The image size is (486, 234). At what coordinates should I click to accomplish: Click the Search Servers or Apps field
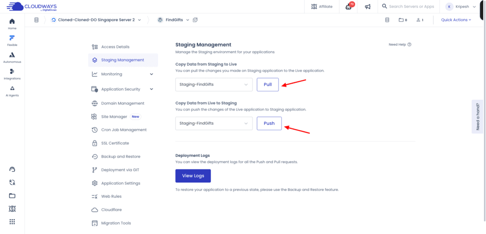pyautogui.click(x=408, y=7)
